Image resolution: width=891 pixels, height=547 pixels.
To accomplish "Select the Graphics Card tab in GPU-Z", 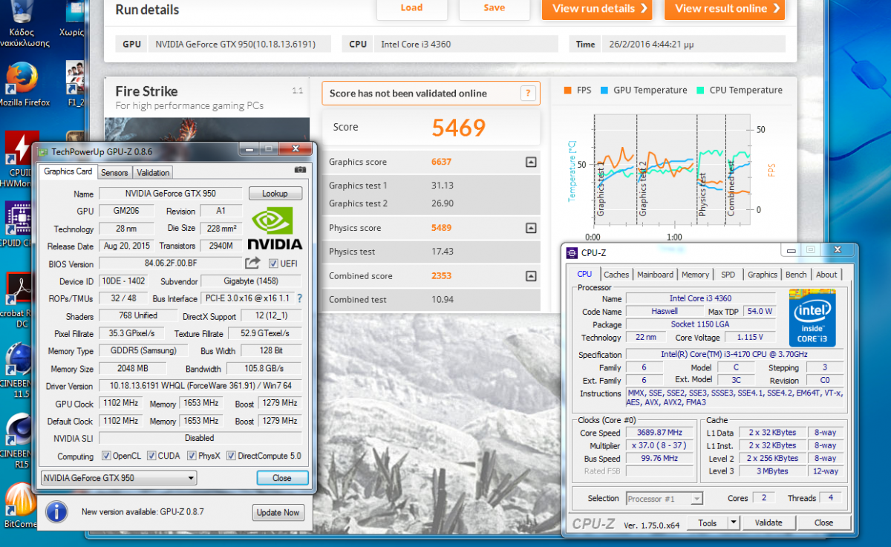I will pyautogui.click(x=68, y=171).
